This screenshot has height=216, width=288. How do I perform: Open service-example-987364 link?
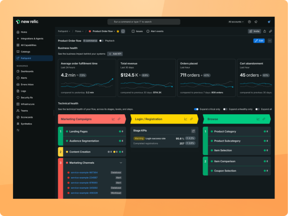point(84,172)
